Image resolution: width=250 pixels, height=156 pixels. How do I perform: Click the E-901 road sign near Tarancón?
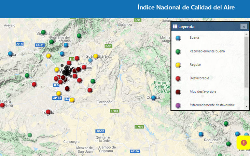tap(115, 111)
